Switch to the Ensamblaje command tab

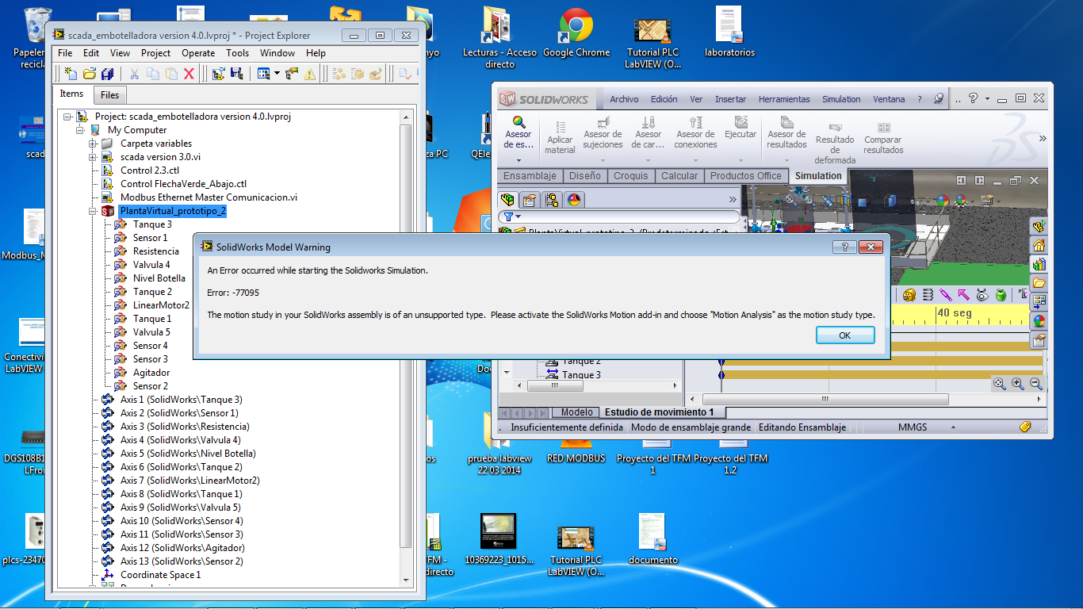point(530,176)
